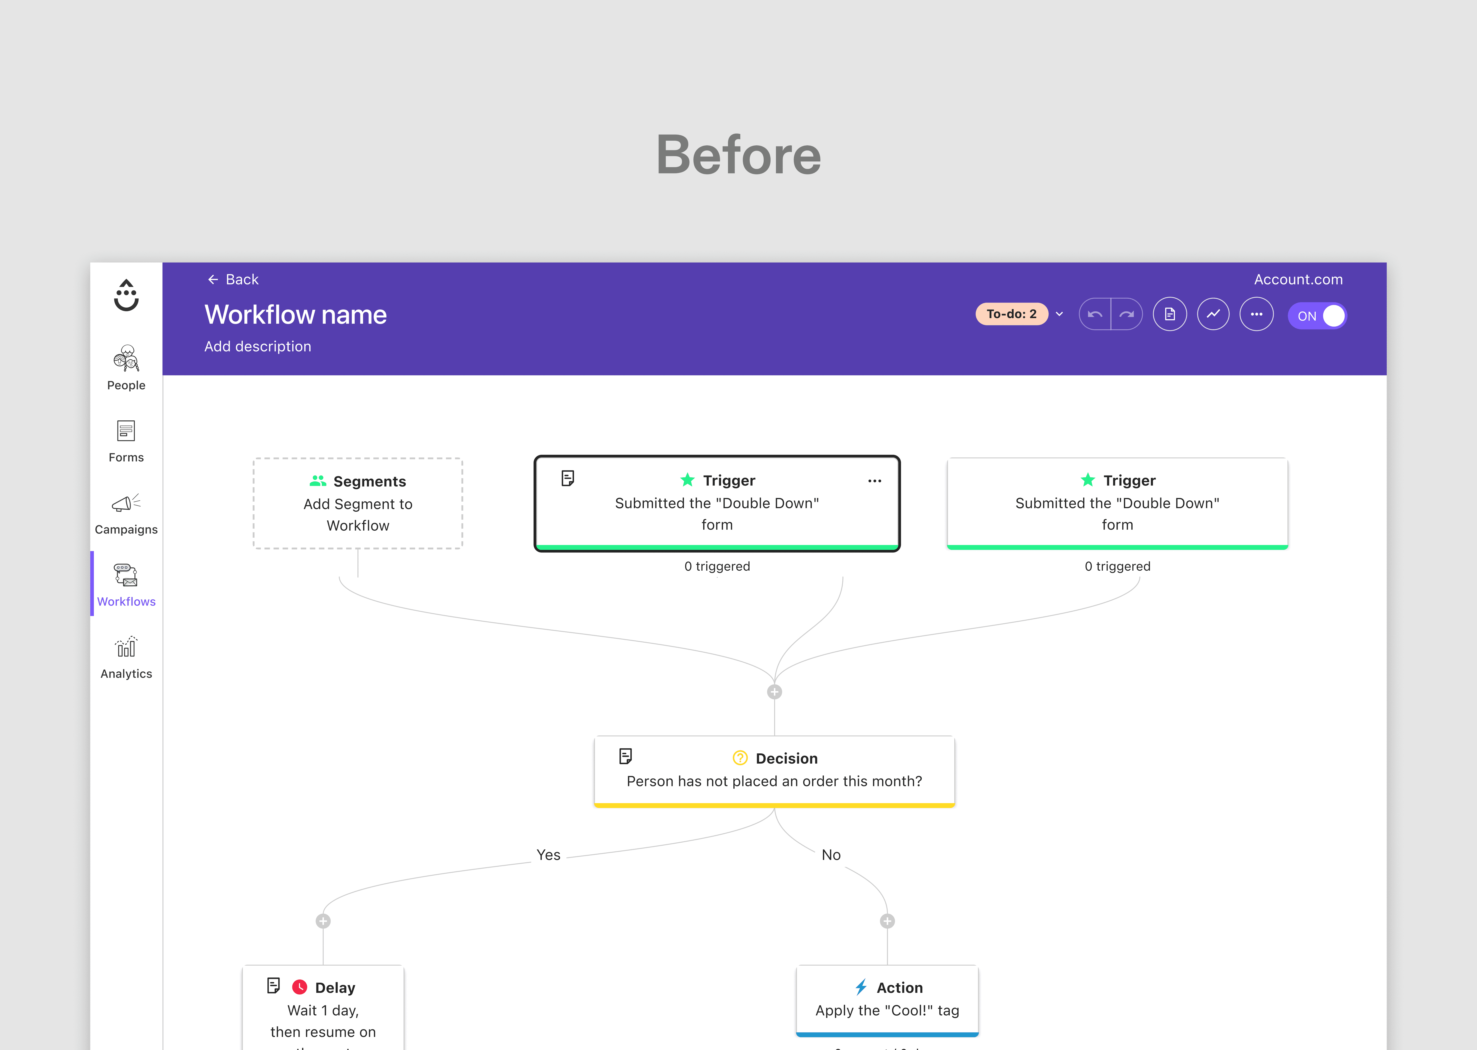
Task: Click the smiley logo in the sidebar
Action: pyautogui.click(x=126, y=296)
